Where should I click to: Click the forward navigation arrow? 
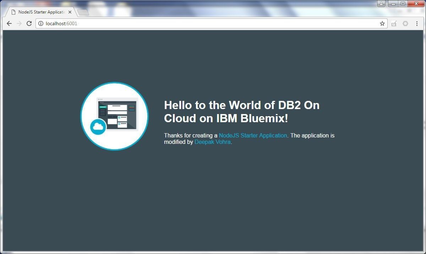19,23
